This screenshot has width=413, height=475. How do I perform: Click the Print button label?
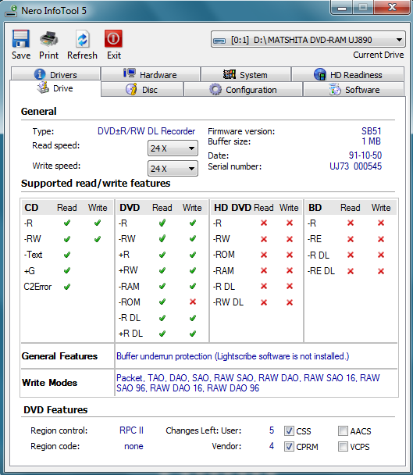point(48,55)
